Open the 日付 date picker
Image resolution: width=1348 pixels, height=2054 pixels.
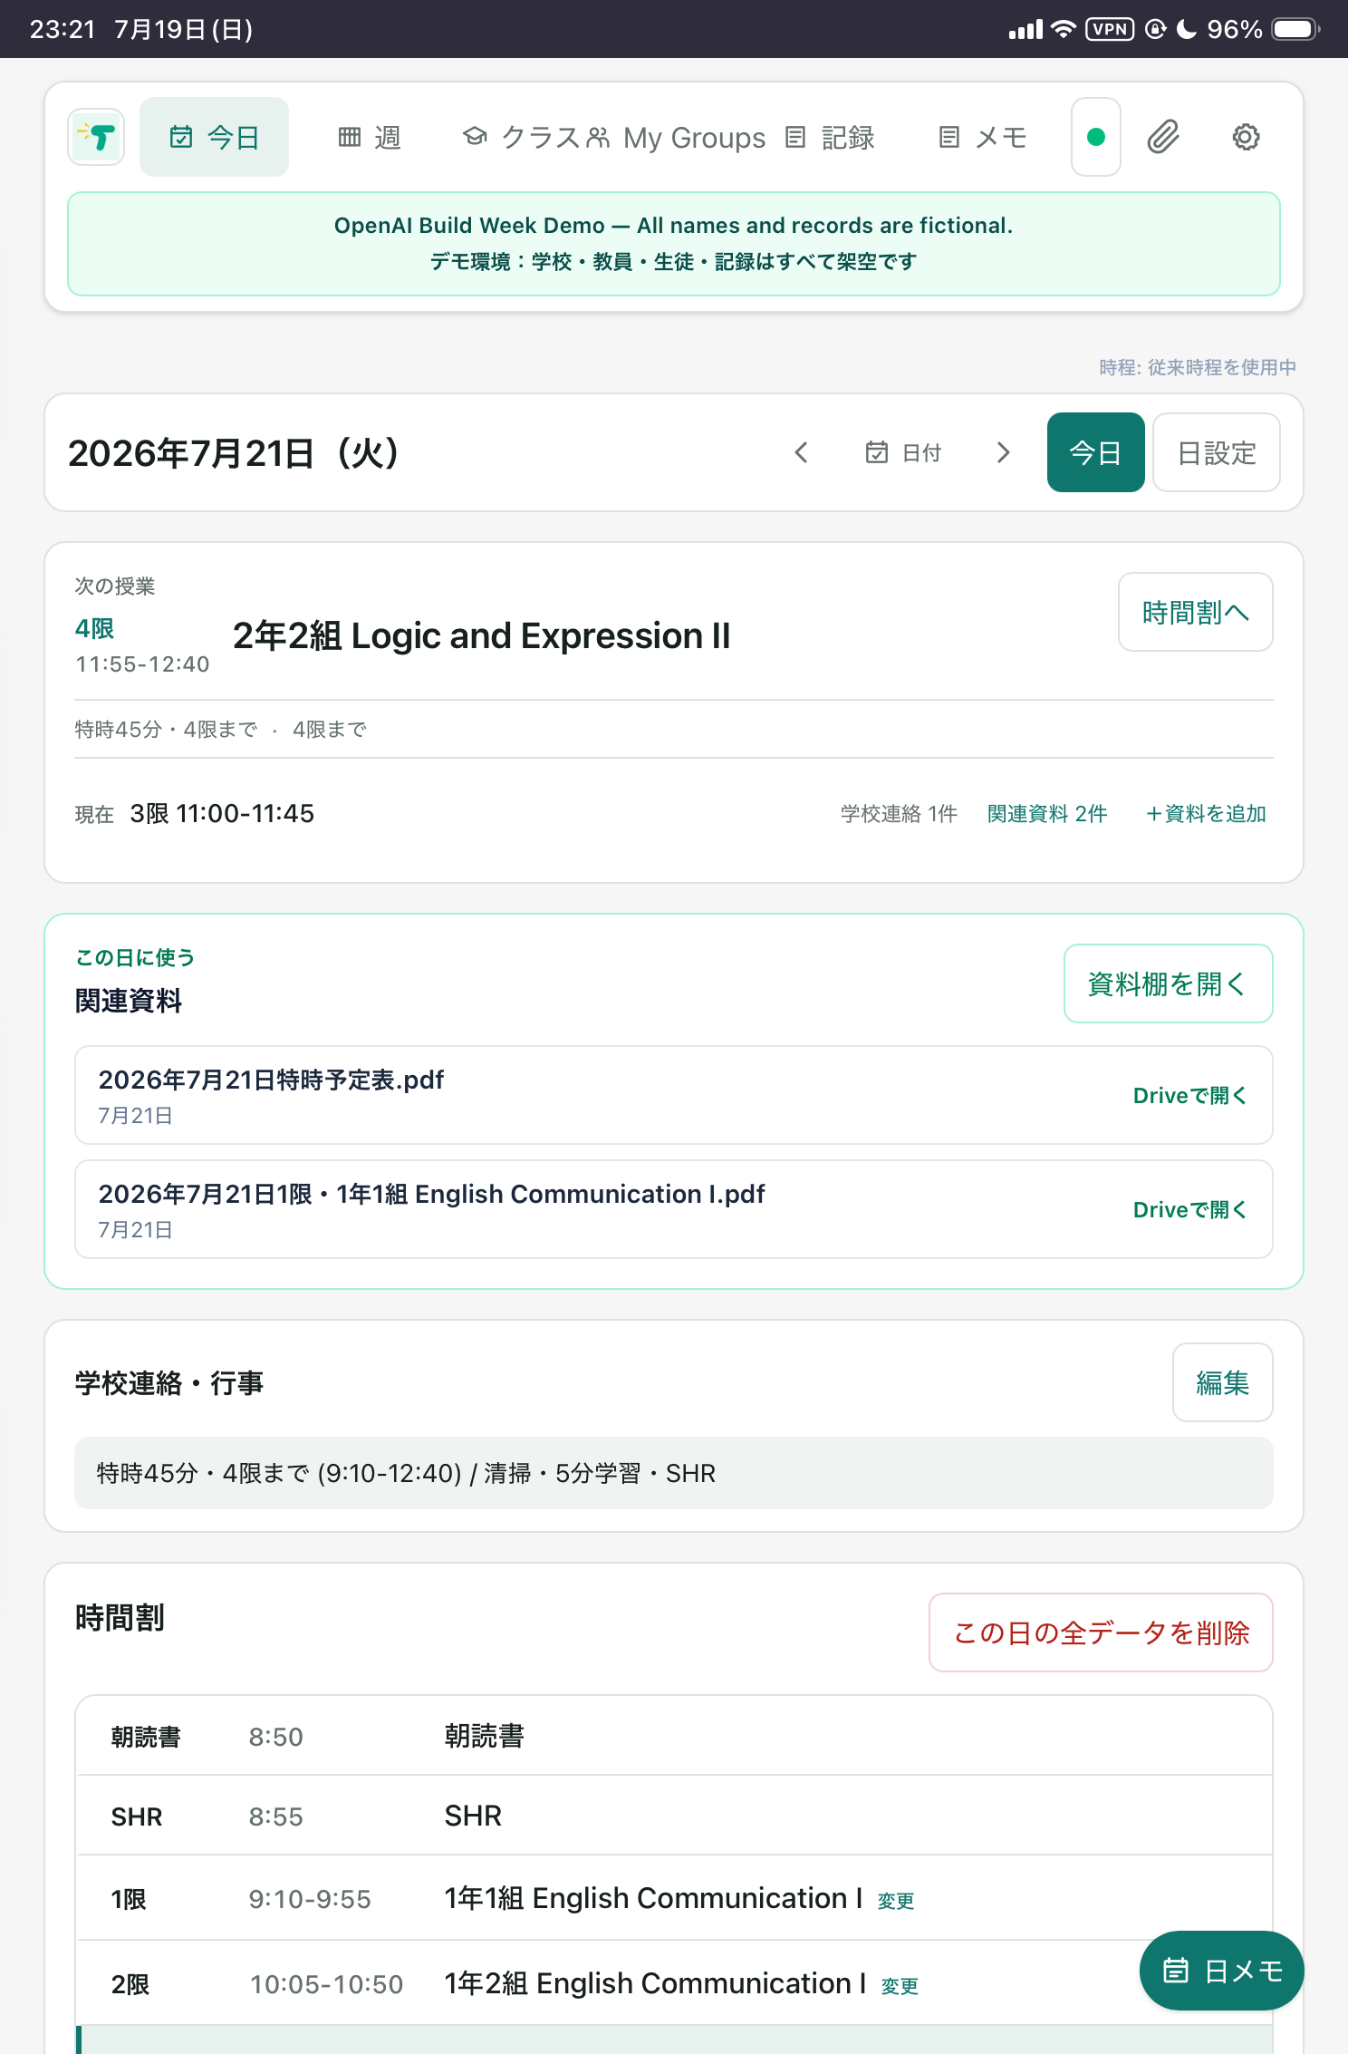(x=903, y=452)
